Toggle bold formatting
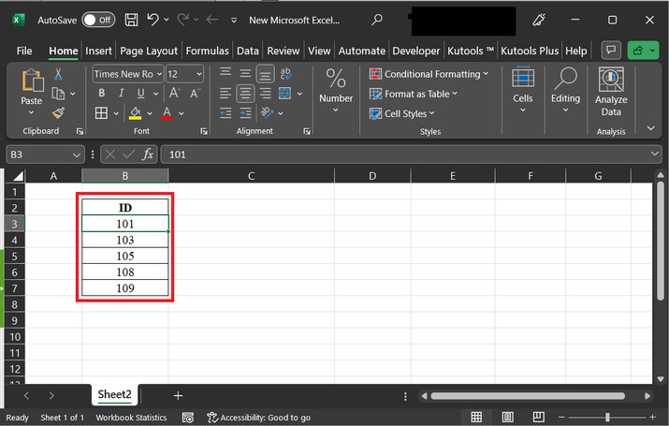The width and height of the screenshot is (669, 426). (99, 94)
